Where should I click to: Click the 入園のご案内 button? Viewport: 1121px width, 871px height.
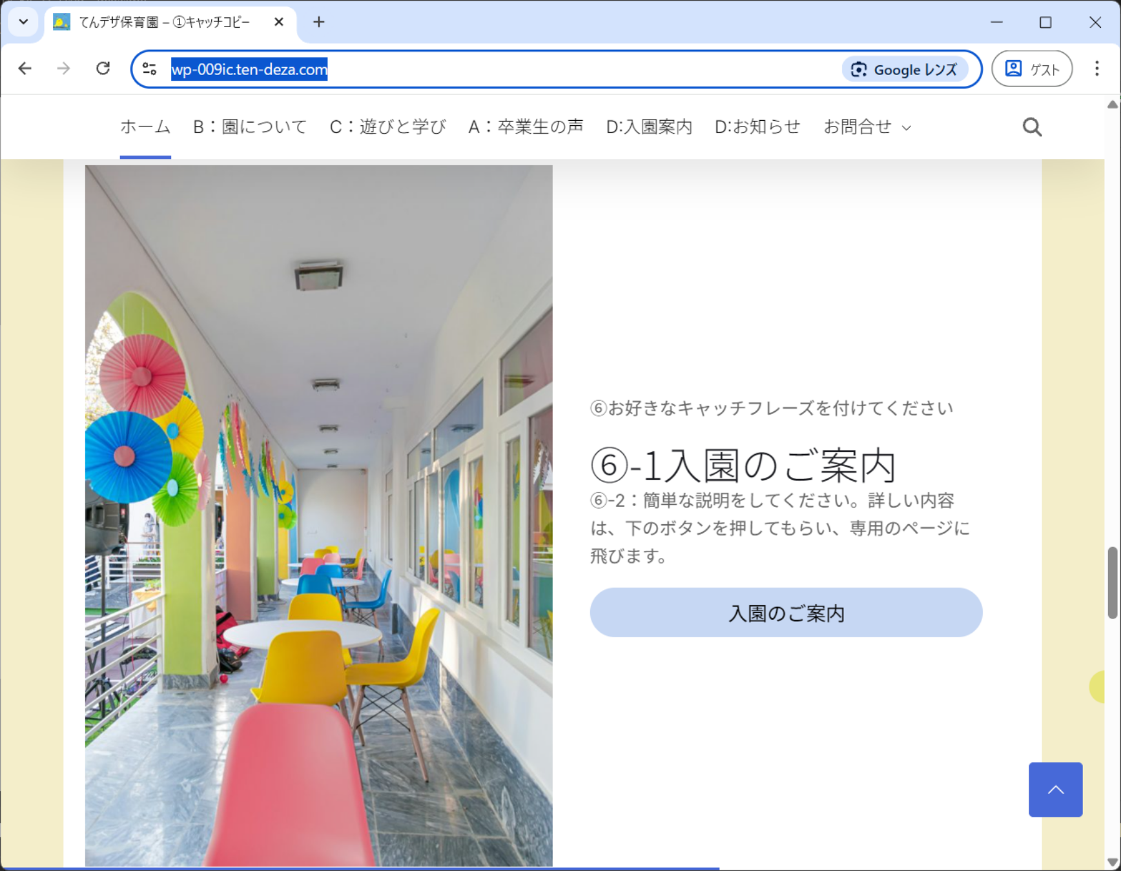coord(785,613)
